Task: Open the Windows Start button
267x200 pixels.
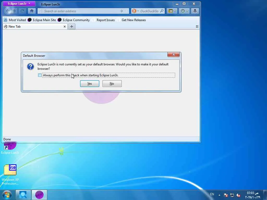Action: coord(7,195)
